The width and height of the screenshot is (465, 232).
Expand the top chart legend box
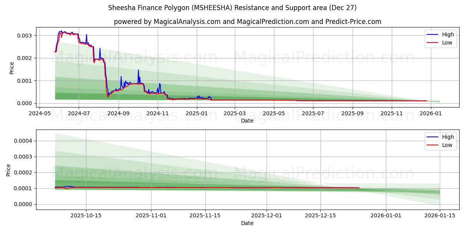tap(440, 38)
